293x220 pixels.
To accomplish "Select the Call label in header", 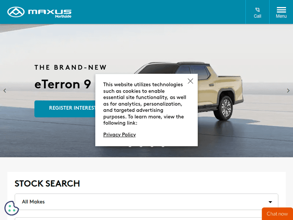I will (257, 16).
